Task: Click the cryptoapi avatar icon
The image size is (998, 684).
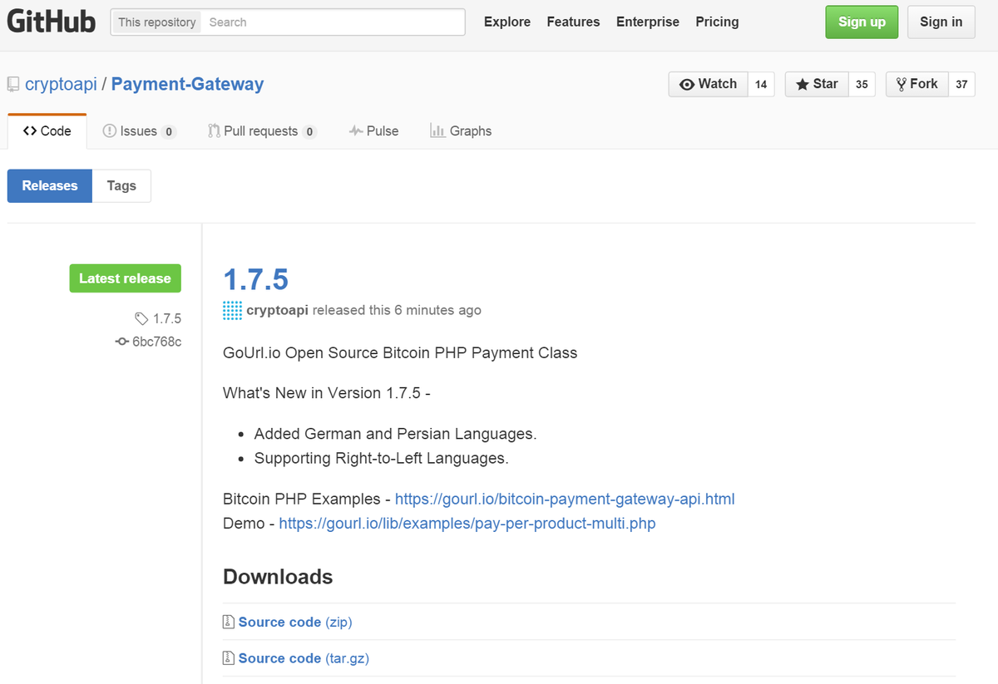Action: pos(233,310)
